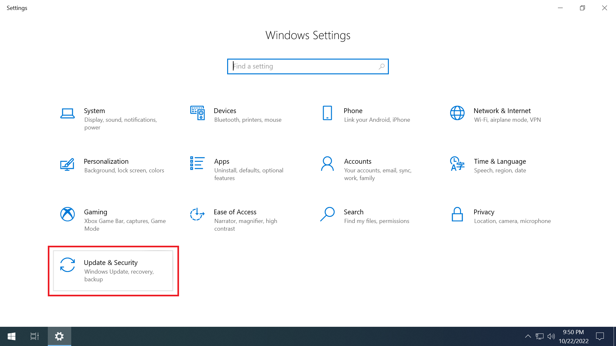This screenshot has width=616, height=346.
Task: Click "Uninstall, defaults, optional features" description
Action: pos(249,174)
